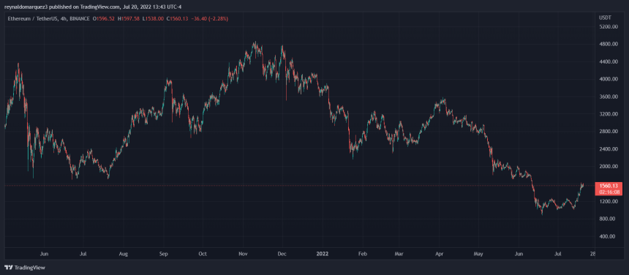Select the Apr marker on time axis

440,253
